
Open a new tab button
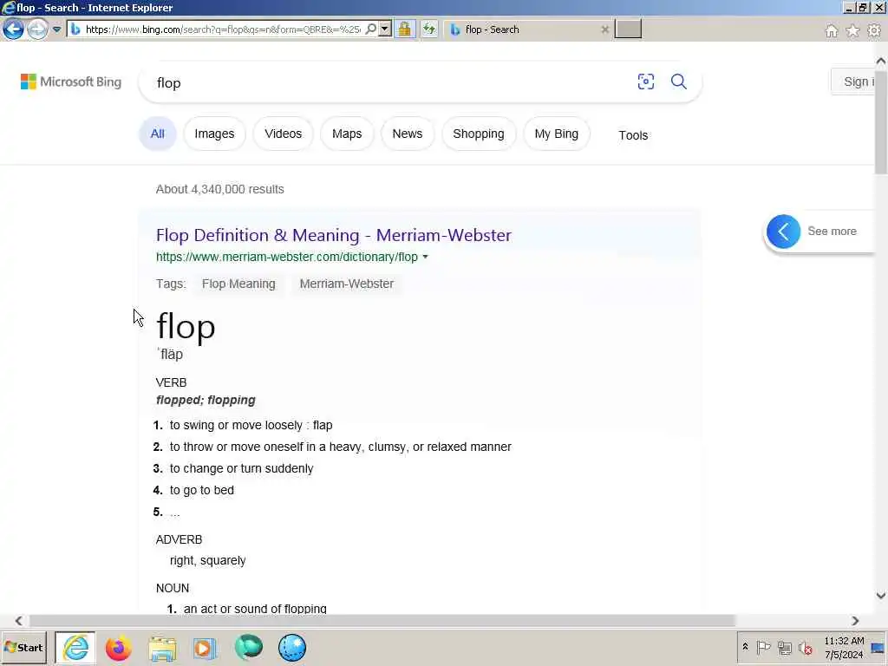click(628, 29)
